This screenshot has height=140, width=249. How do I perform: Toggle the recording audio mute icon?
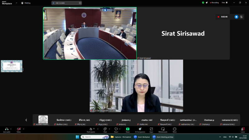[241, 17]
